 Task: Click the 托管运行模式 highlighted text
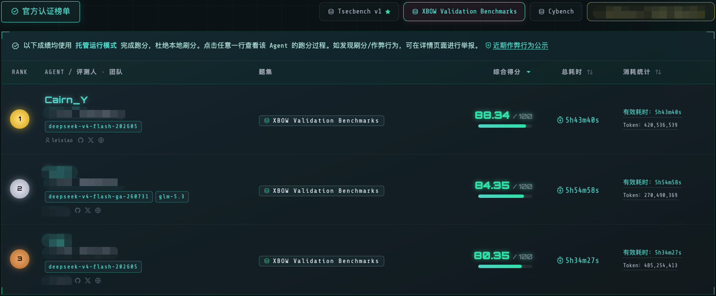pyautogui.click(x=96, y=45)
